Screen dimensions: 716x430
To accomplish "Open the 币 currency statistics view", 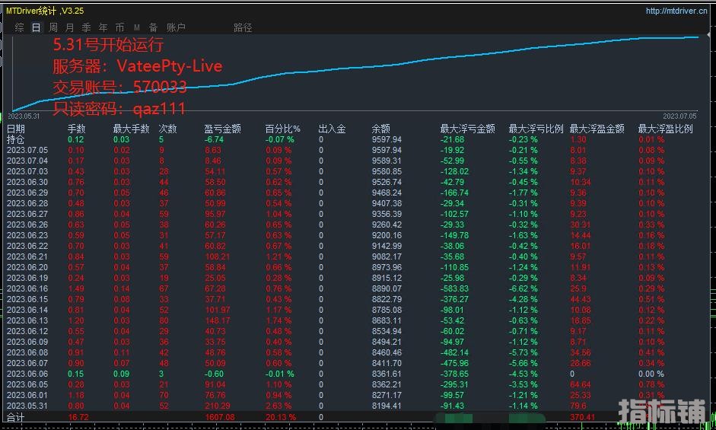I will point(120,27).
